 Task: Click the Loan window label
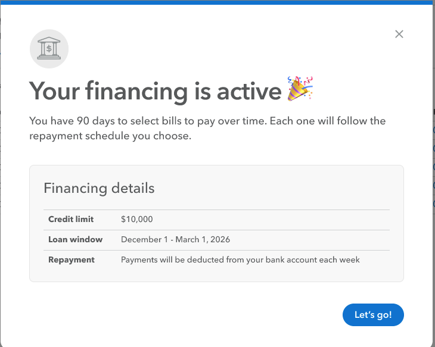pos(75,239)
